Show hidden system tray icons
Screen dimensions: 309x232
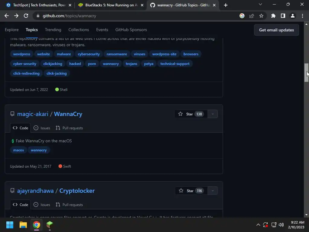click(x=258, y=225)
